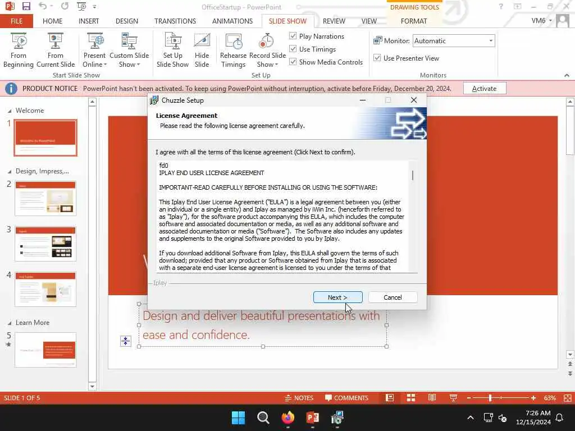Screen dimensions: 575x431
Task: Select slide 2 thumbnail
Action: (45, 198)
